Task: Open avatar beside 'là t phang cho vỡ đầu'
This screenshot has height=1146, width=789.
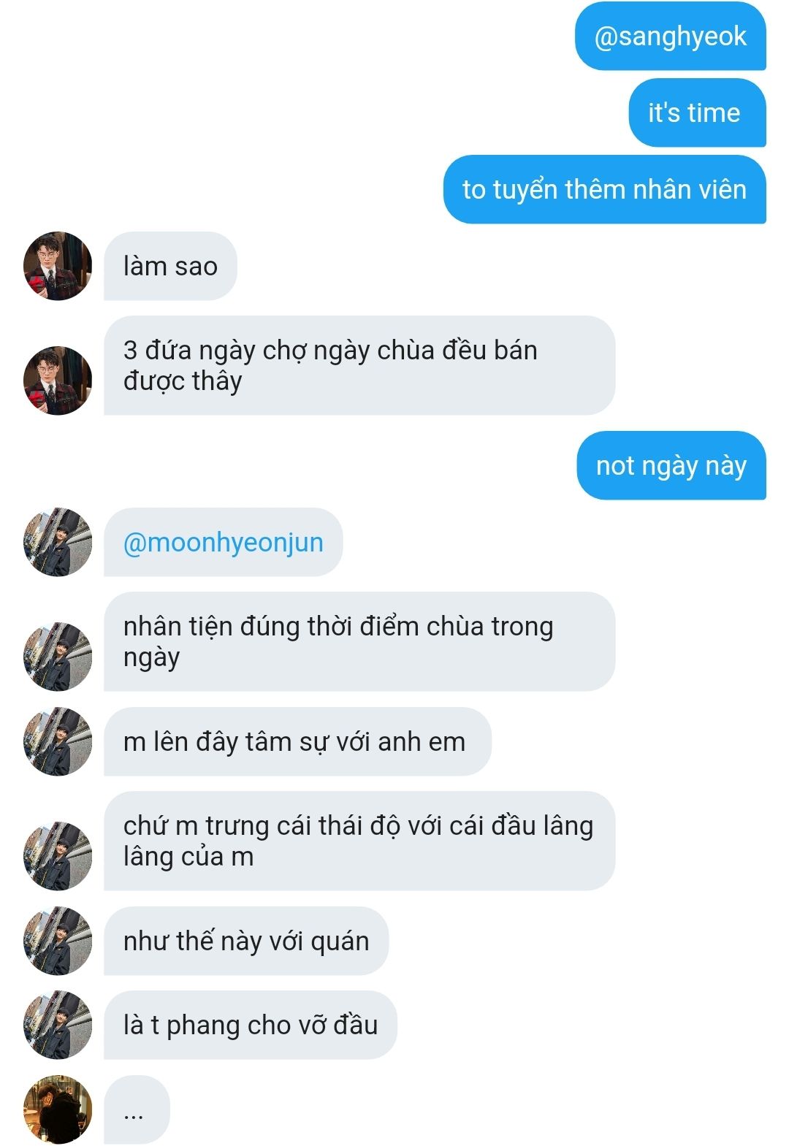Action: (58, 1025)
